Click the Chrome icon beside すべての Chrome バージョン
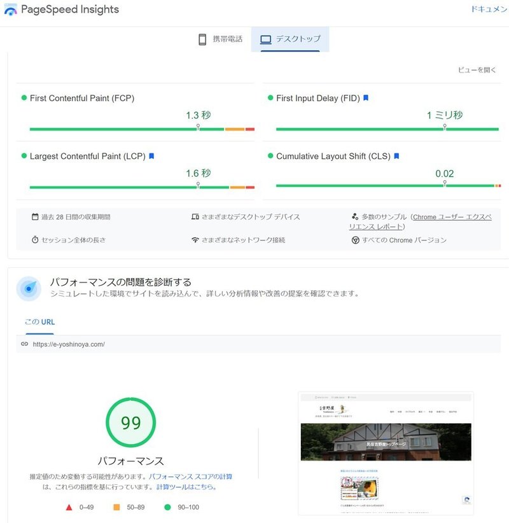The image size is (509, 523). [356, 240]
